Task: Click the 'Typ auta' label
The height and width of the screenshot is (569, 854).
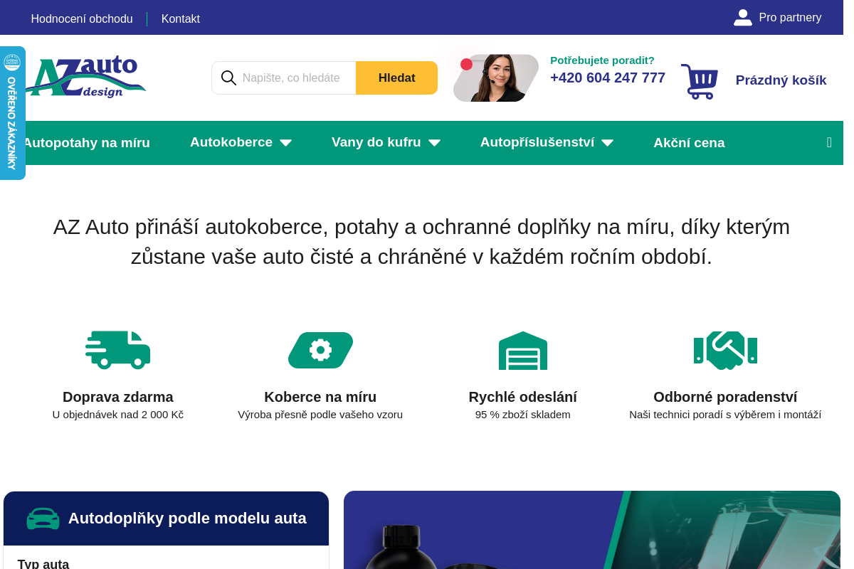Action: [x=43, y=564]
